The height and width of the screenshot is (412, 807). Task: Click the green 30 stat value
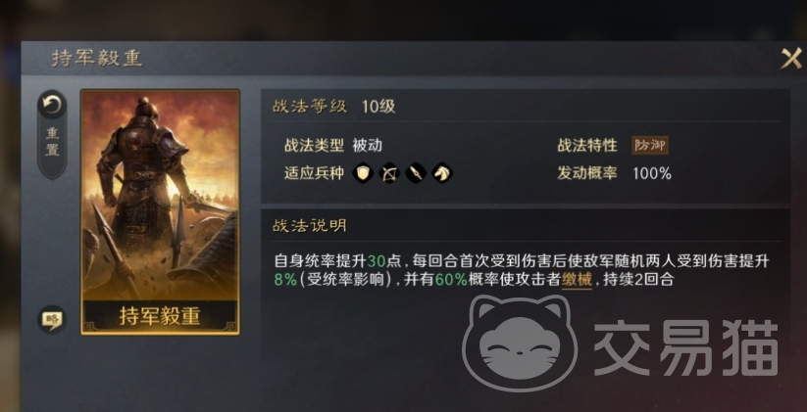[x=377, y=261]
